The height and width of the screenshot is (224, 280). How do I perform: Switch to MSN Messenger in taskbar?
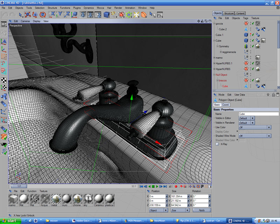(134, 221)
